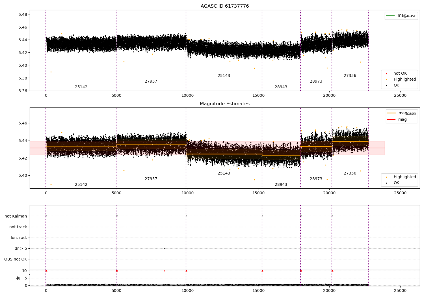
Task: Select obsid label 28943 in Magnitude Estimates plot
Action: (281, 185)
